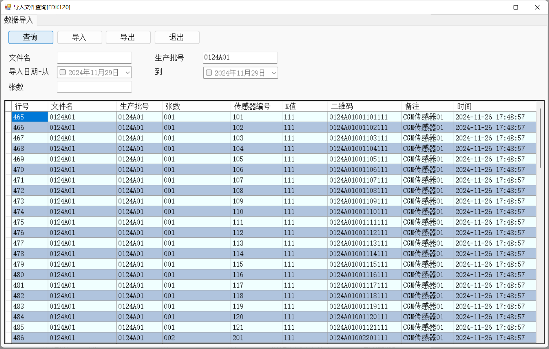Select row number cell 466

pyautogui.click(x=30, y=128)
